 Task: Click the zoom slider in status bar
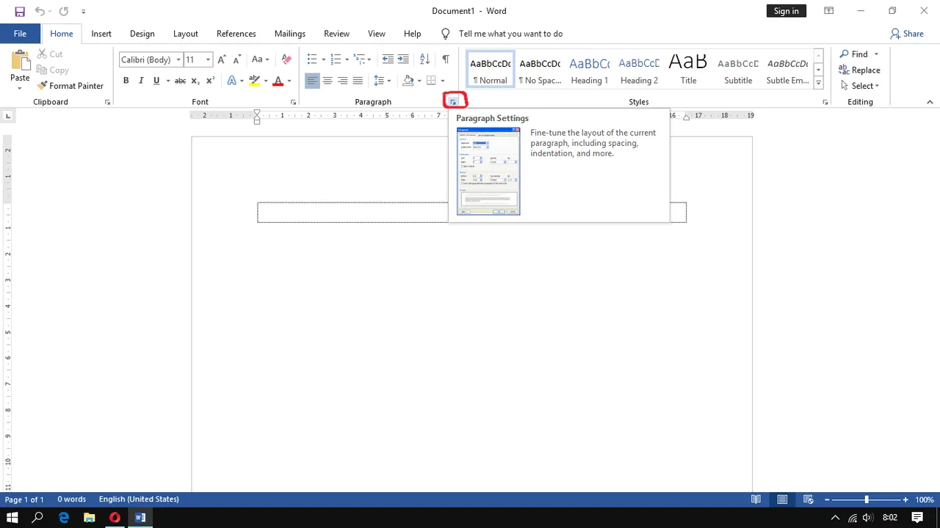pyautogui.click(x=866, y=499)
